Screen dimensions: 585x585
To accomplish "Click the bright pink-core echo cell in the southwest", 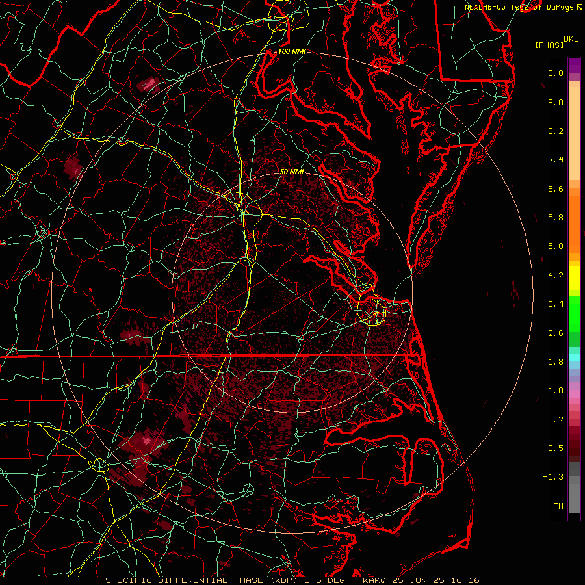I will coord(147,441).
